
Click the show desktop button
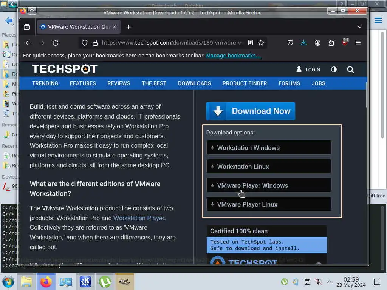pyautogui.click(x=377, y=282)
